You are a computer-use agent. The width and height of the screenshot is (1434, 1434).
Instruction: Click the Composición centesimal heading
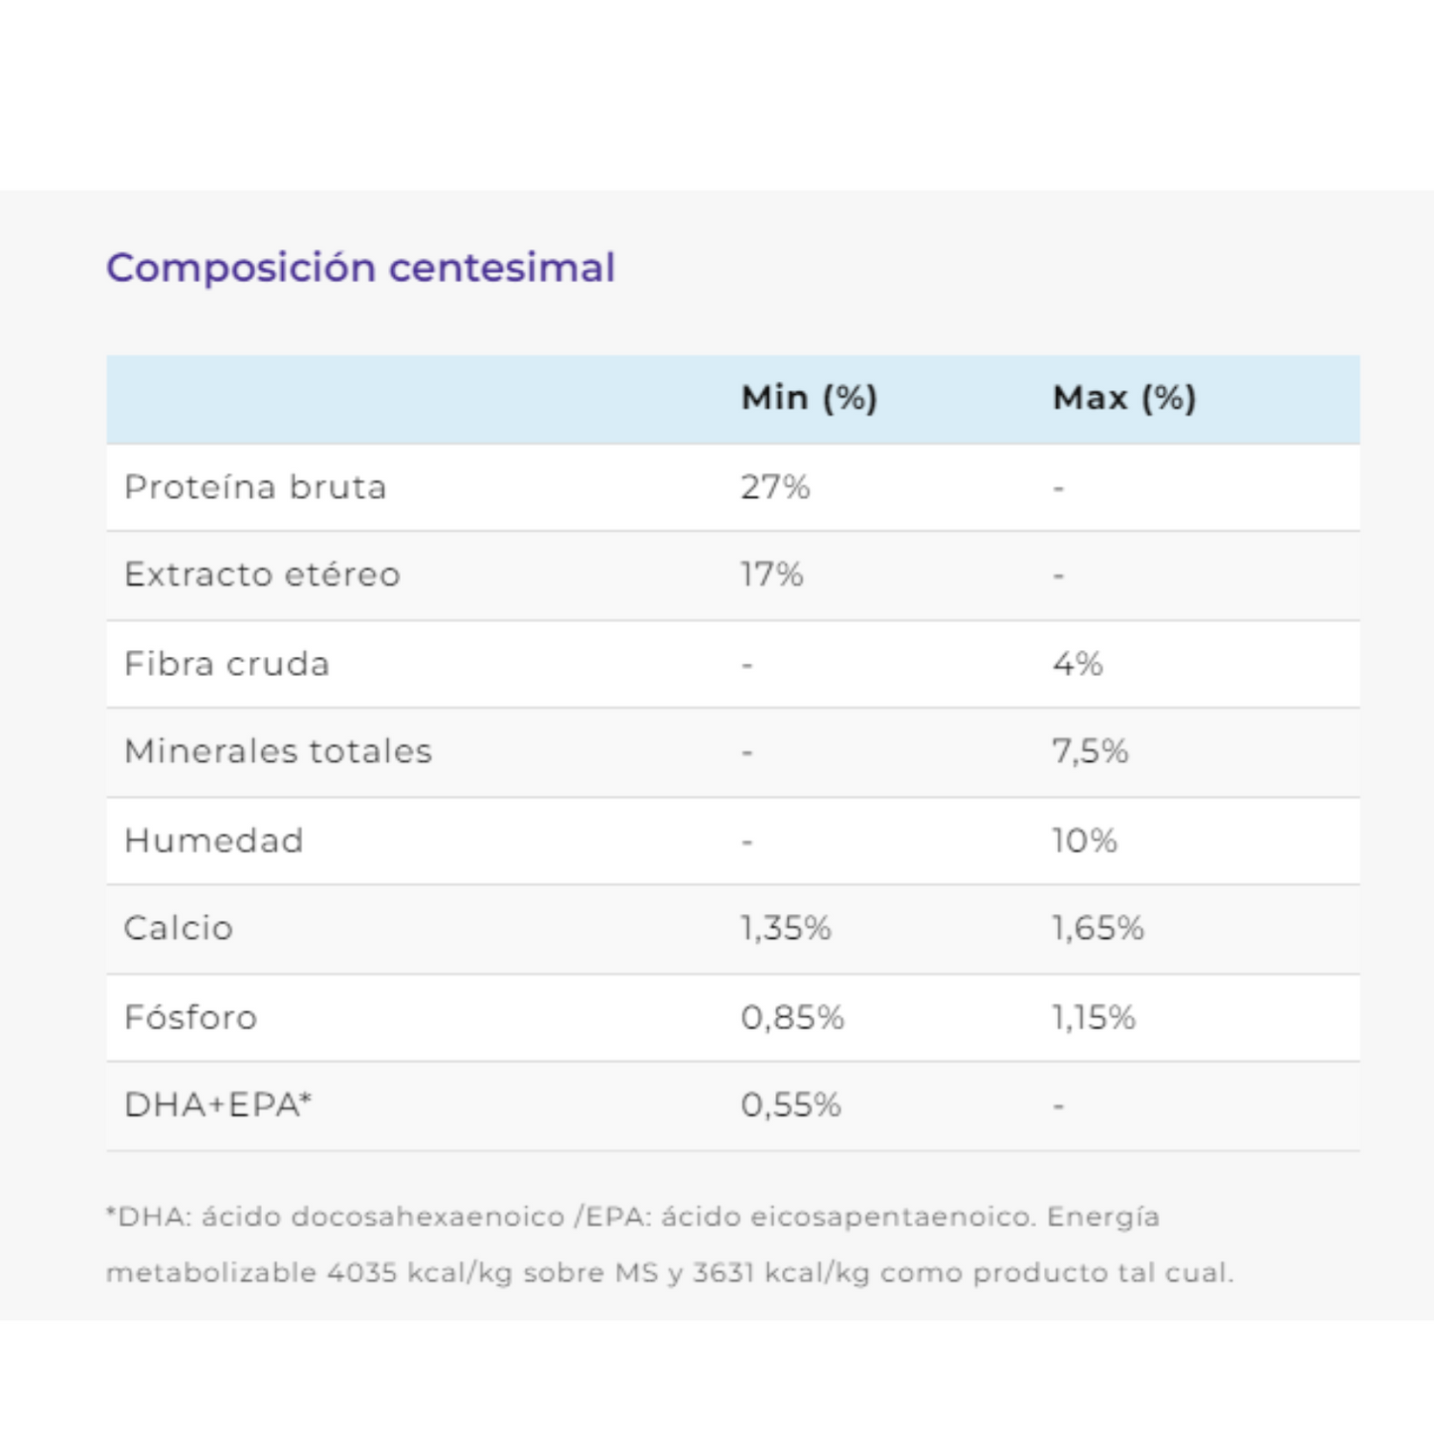point(360,268)
